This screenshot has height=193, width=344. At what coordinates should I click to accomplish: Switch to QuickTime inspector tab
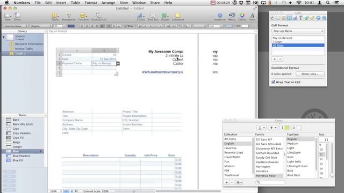(x=324, y=18)
